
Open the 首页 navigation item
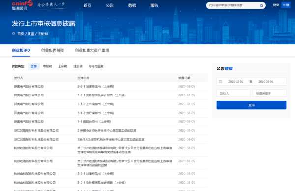[x=88, y=5]
